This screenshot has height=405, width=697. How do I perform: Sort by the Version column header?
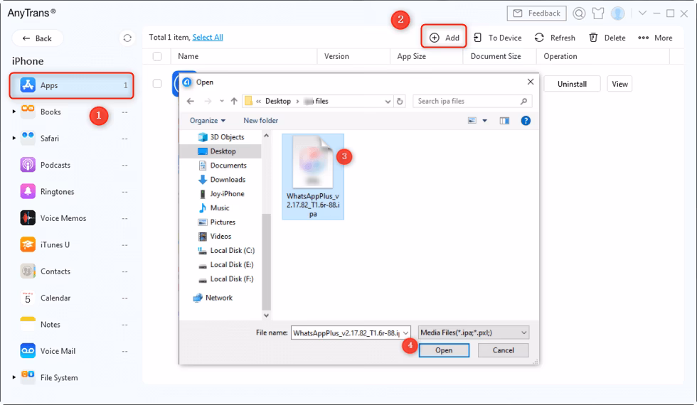(353, 56)
